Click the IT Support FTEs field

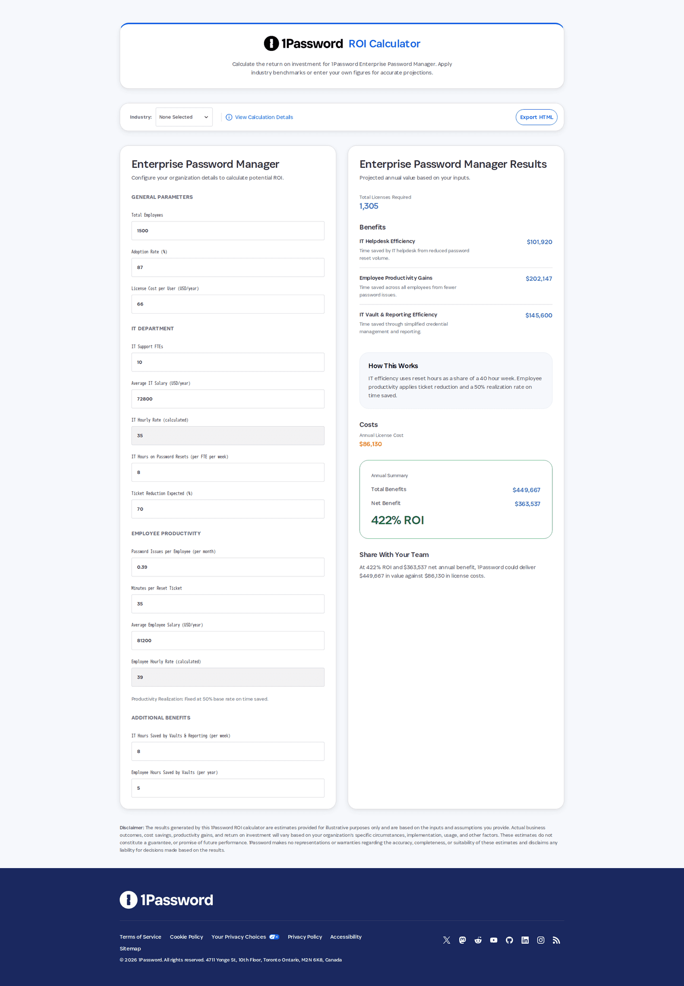click(x=228, y=362)
